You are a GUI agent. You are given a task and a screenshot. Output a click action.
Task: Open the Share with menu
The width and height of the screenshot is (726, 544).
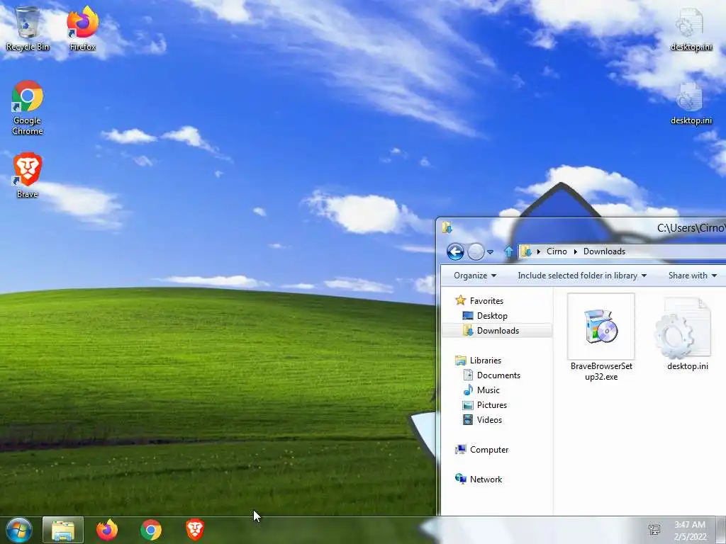click(692, 276)
